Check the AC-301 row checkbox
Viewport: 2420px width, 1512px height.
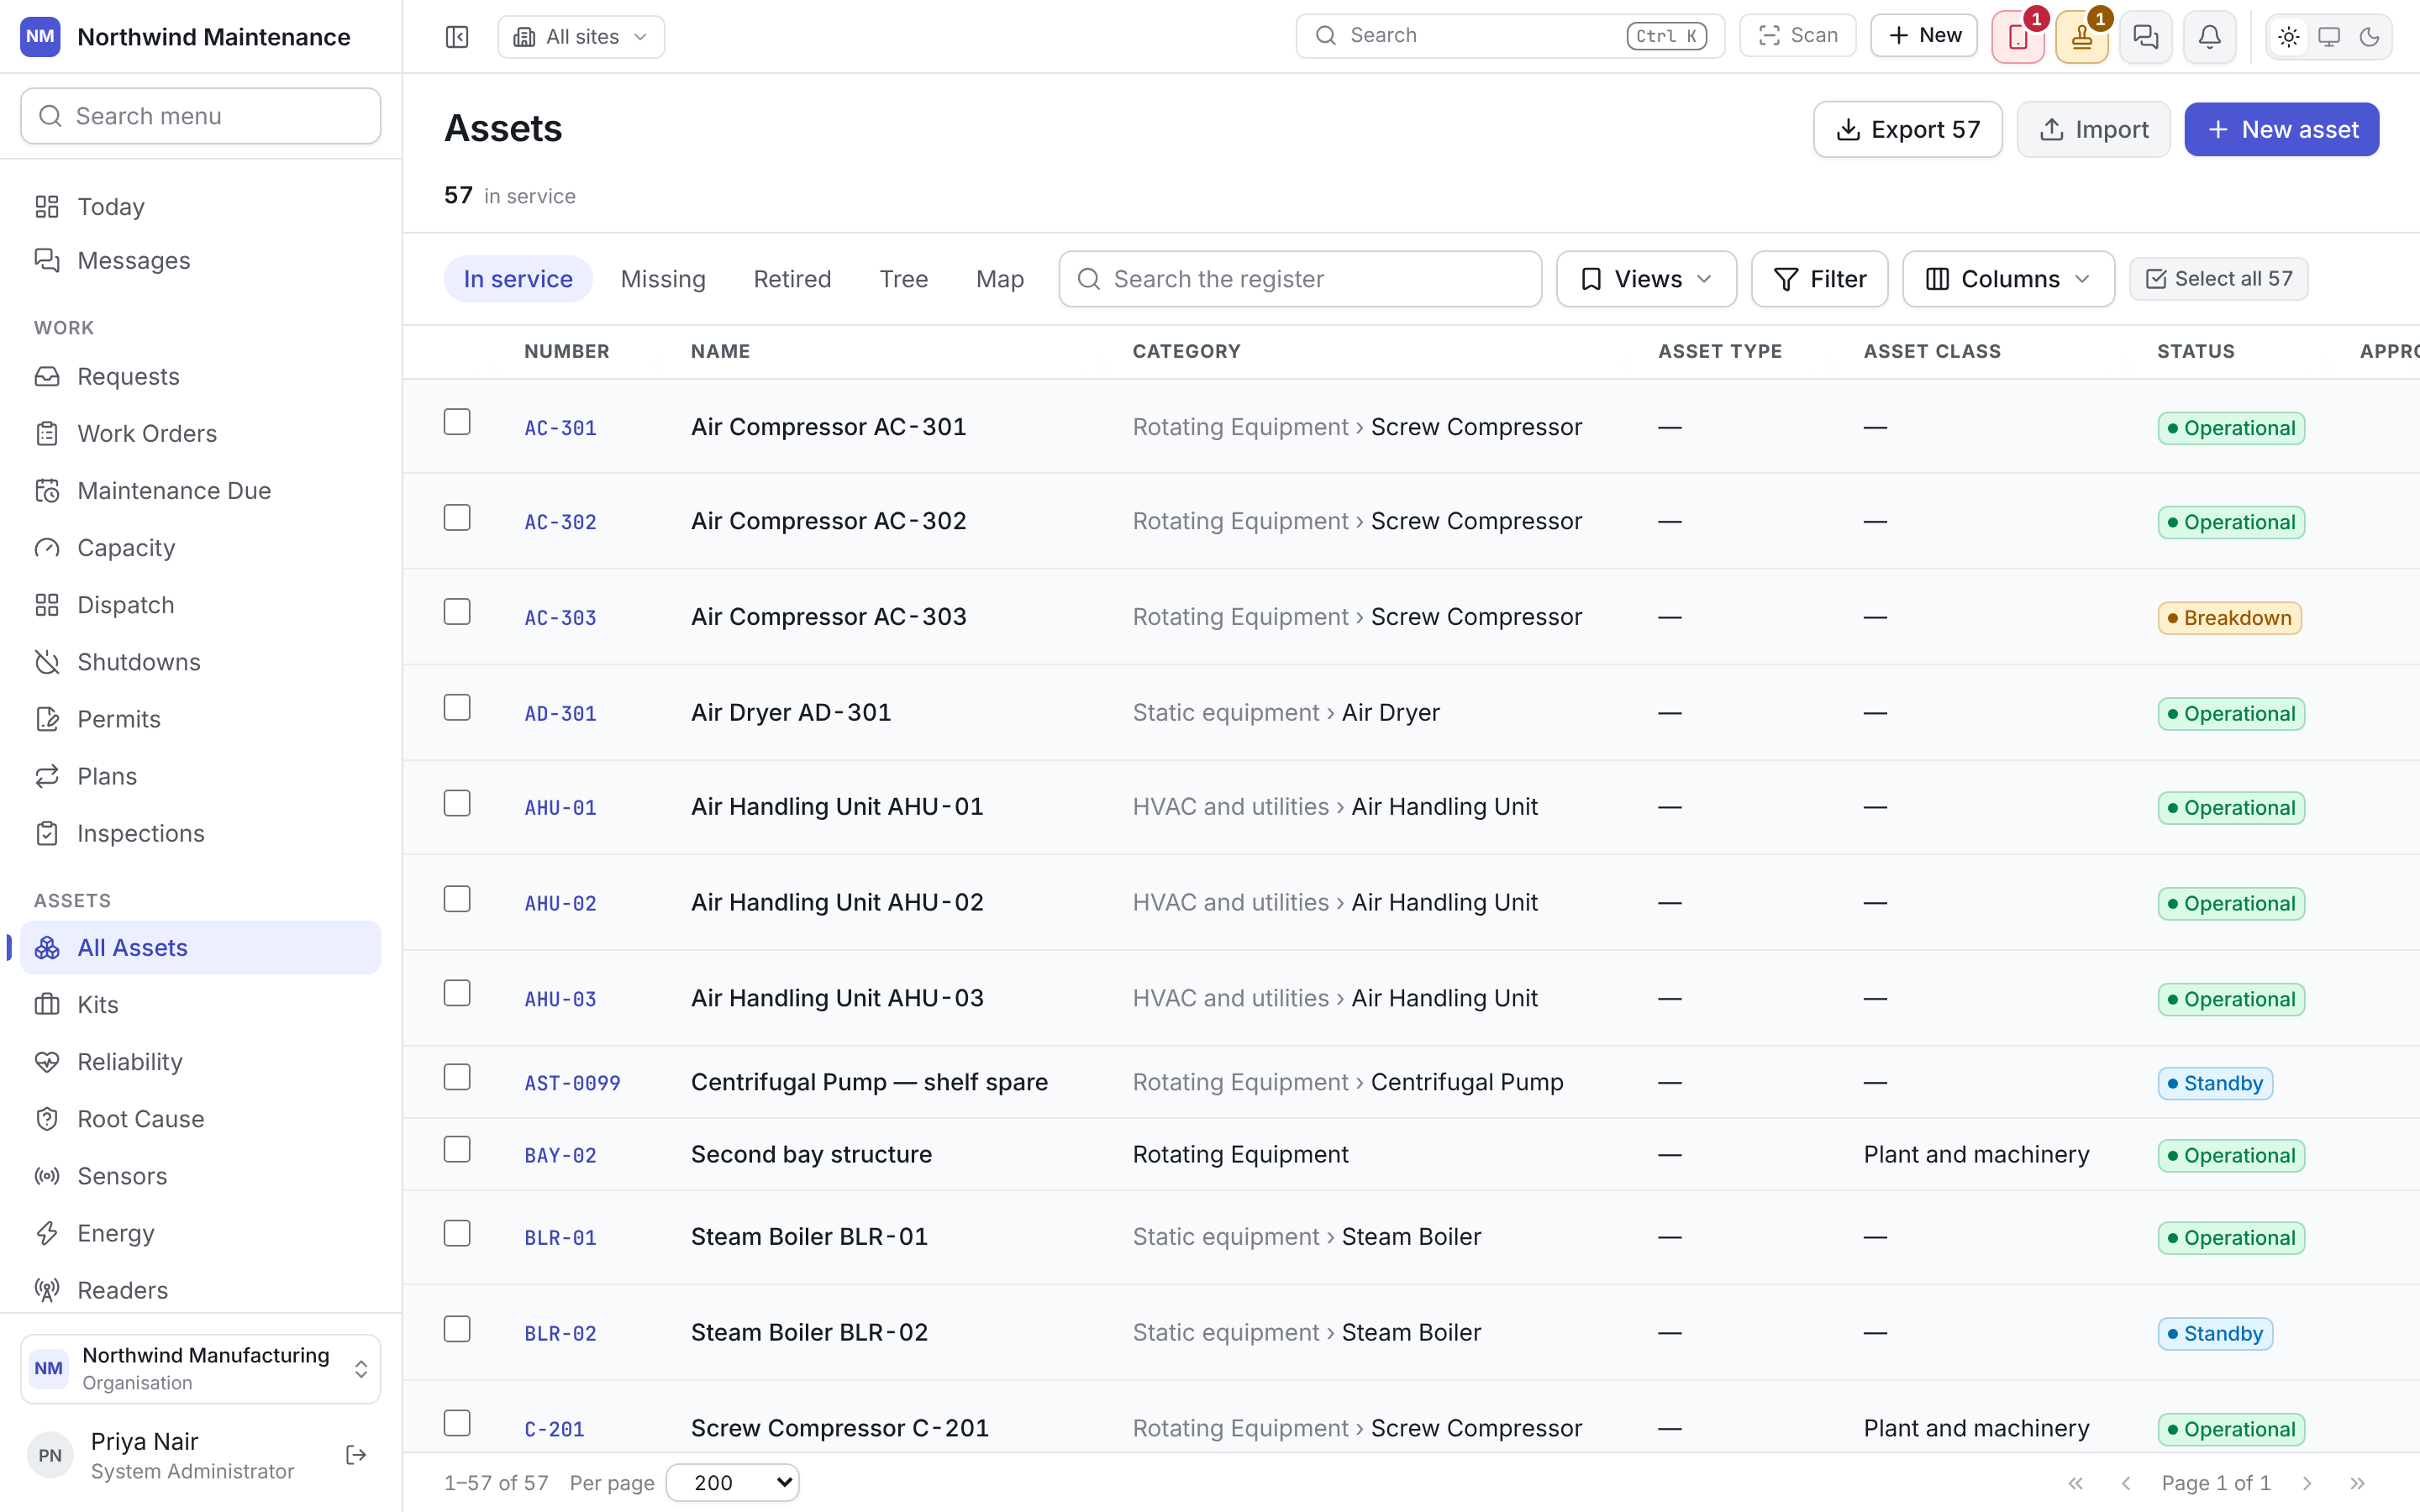tap(457, 422)
